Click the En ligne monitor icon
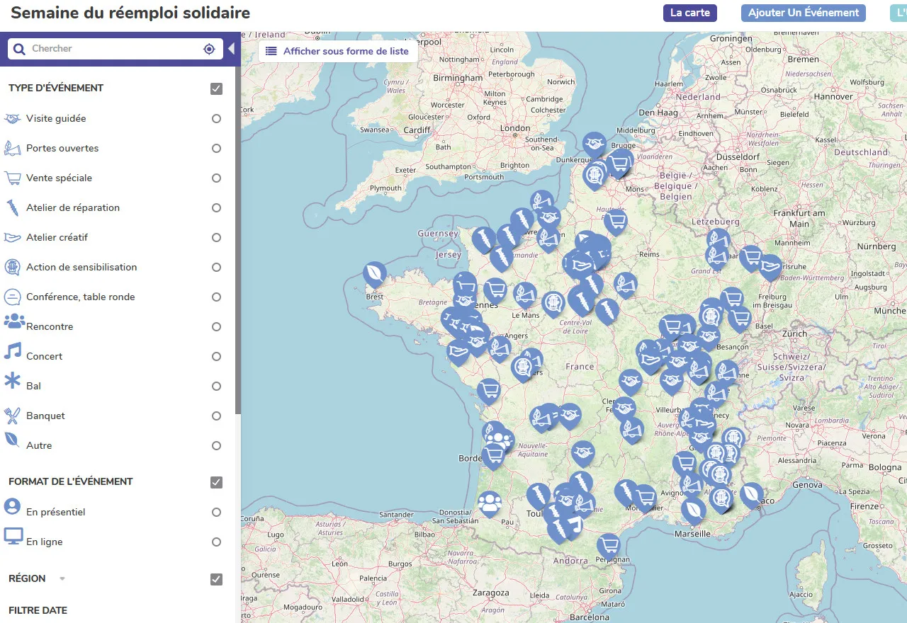907x623 pixels. [x=13, y=536]
